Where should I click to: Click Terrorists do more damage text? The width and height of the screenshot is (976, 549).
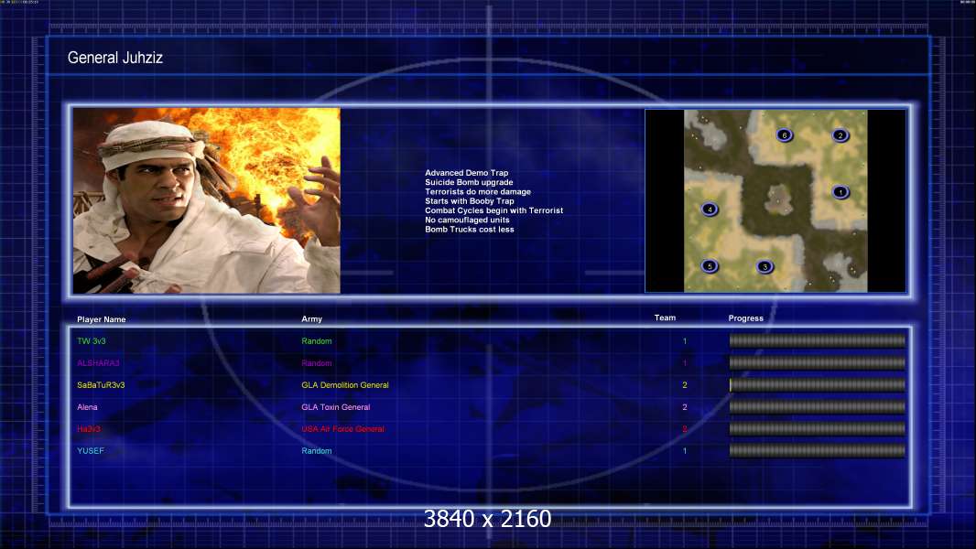[x=478, y=191]
